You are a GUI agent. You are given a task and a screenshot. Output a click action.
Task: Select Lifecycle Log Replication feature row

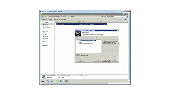point(87,43)
